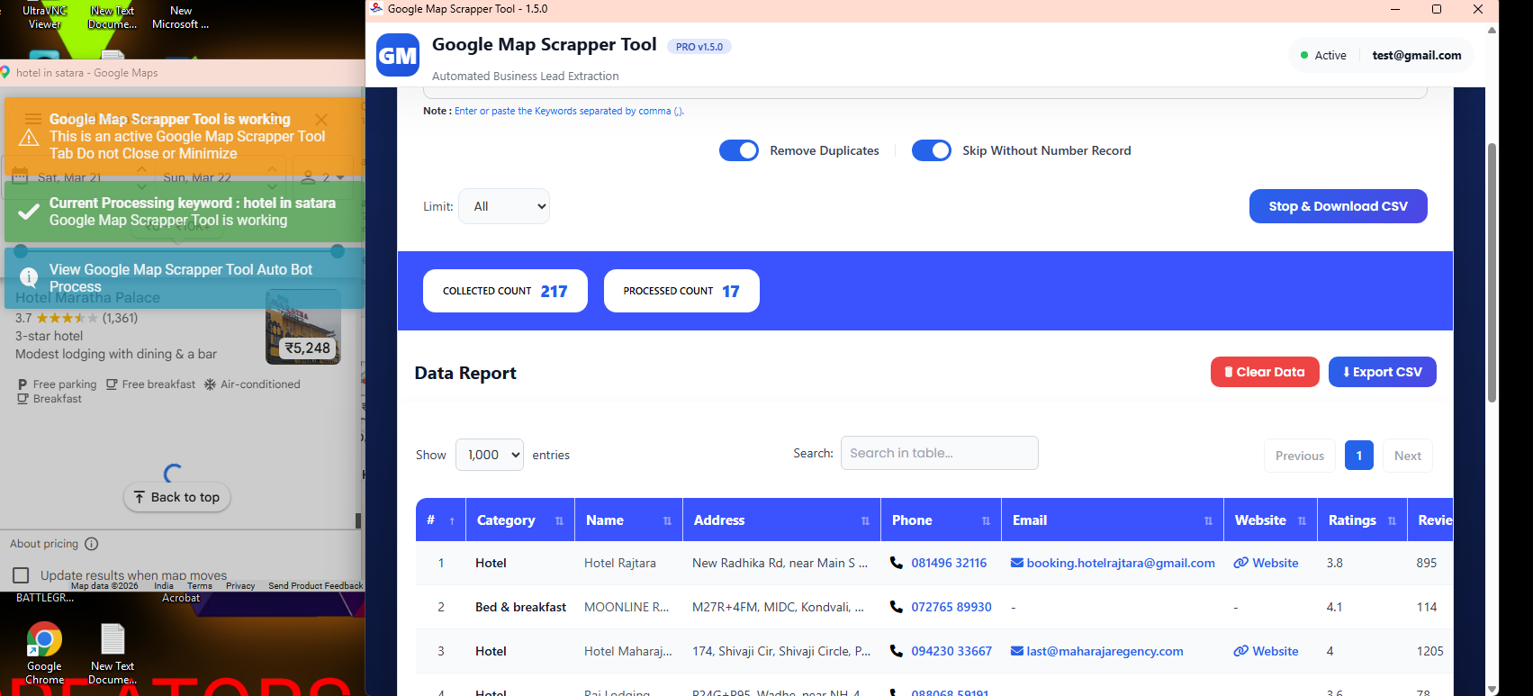
Task: Click phone icon in MOONLINE row
Action: tap(896, 607)
